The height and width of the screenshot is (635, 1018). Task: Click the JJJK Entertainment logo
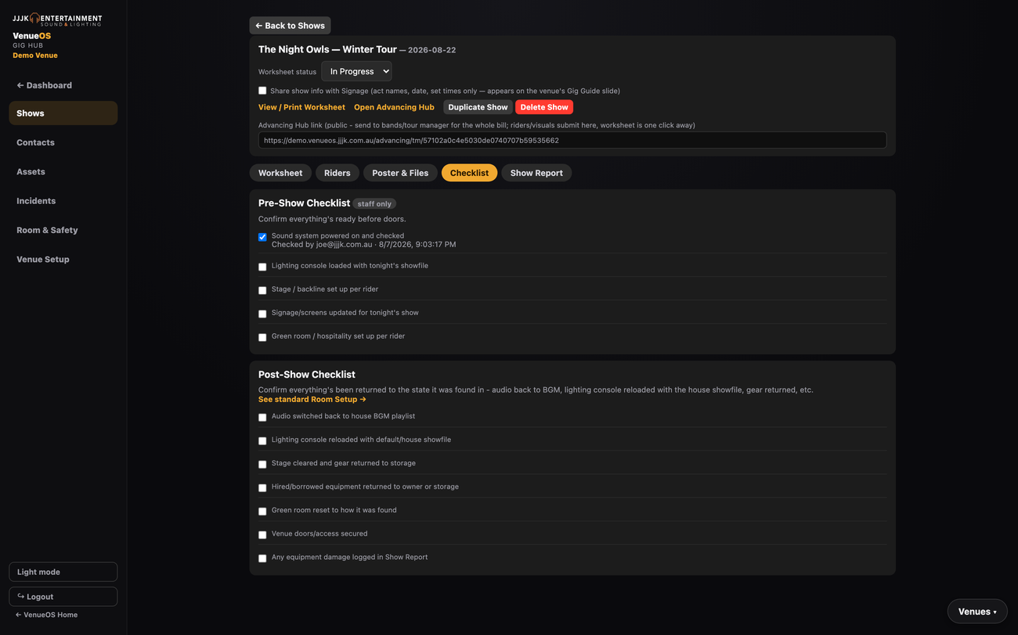tap(57, 20)
